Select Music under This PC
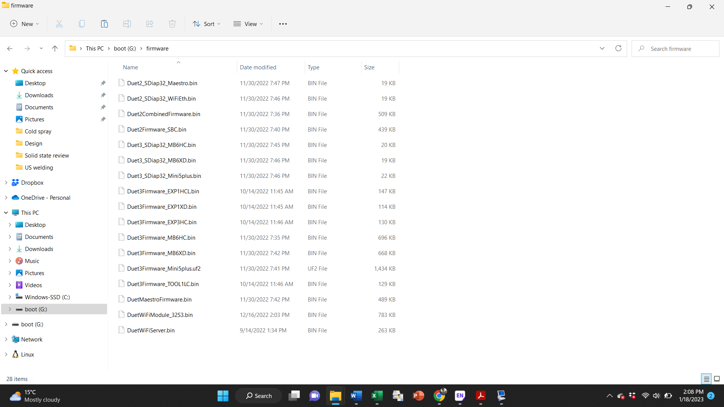This screenshot has height=407, width=724. pyautogui.click(x=32, y=261)
